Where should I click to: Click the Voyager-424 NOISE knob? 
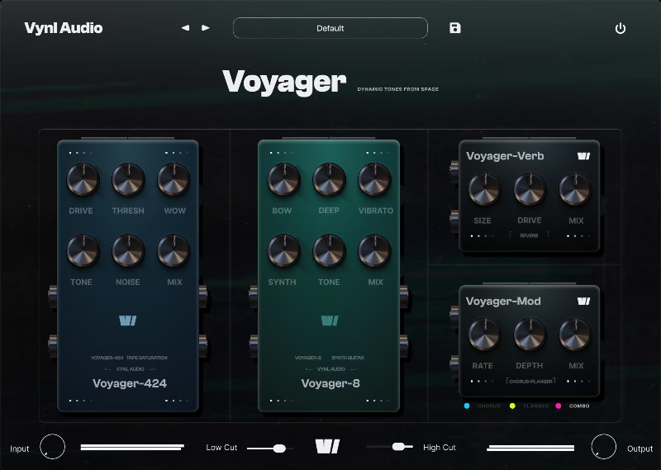(128, 251)
